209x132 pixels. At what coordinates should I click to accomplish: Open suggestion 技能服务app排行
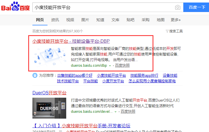click(x=144, y=75)
